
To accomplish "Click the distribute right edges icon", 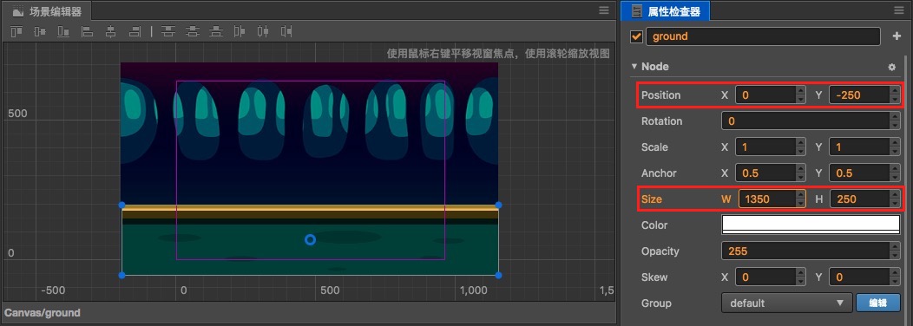I will pos(286,31).
